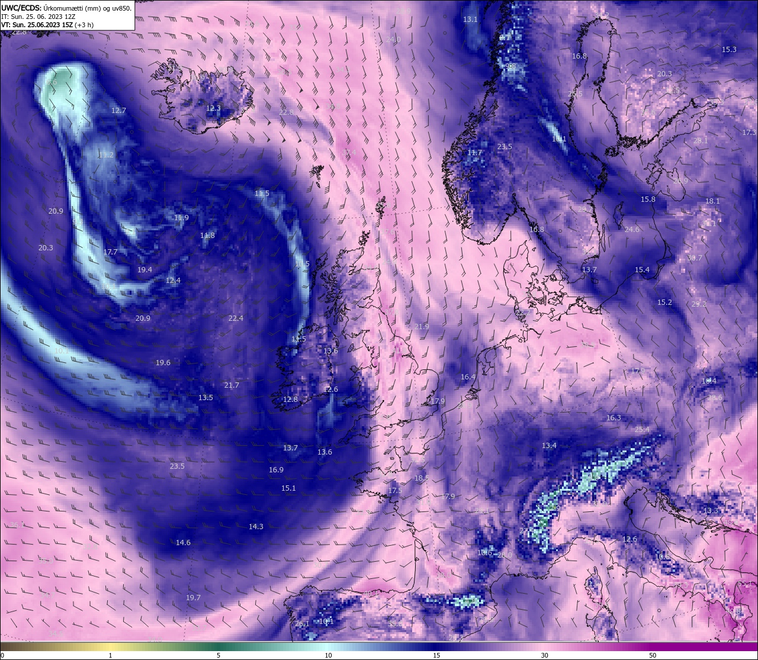This screenshot has height=660, width=758.
Task: Click the value 15.3 at the top right
Action: [x=729, y=50]
